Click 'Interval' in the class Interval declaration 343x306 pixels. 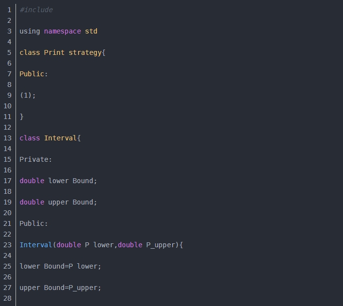click(x=60, y=138)
